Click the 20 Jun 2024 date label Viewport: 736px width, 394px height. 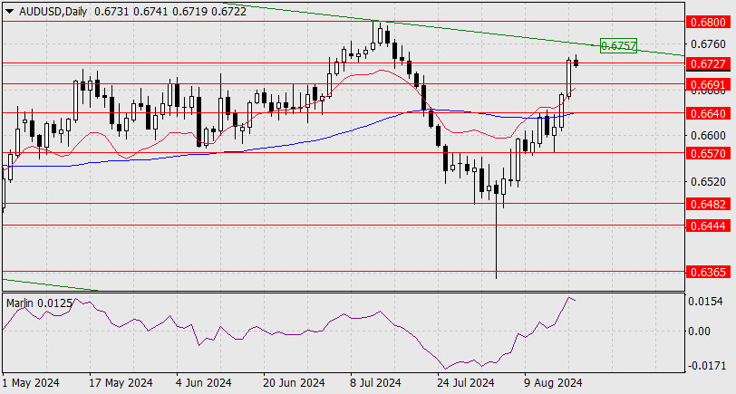tap(294, 383)
